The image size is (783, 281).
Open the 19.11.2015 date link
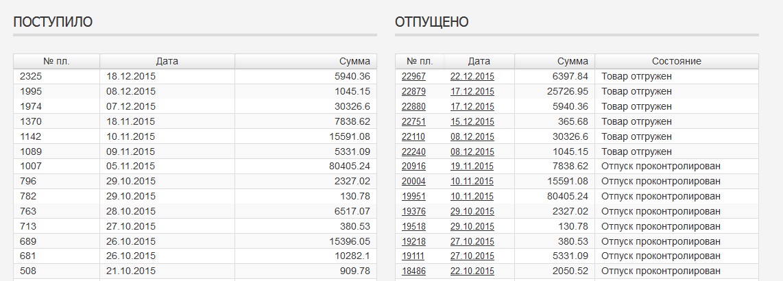point(472,167)
